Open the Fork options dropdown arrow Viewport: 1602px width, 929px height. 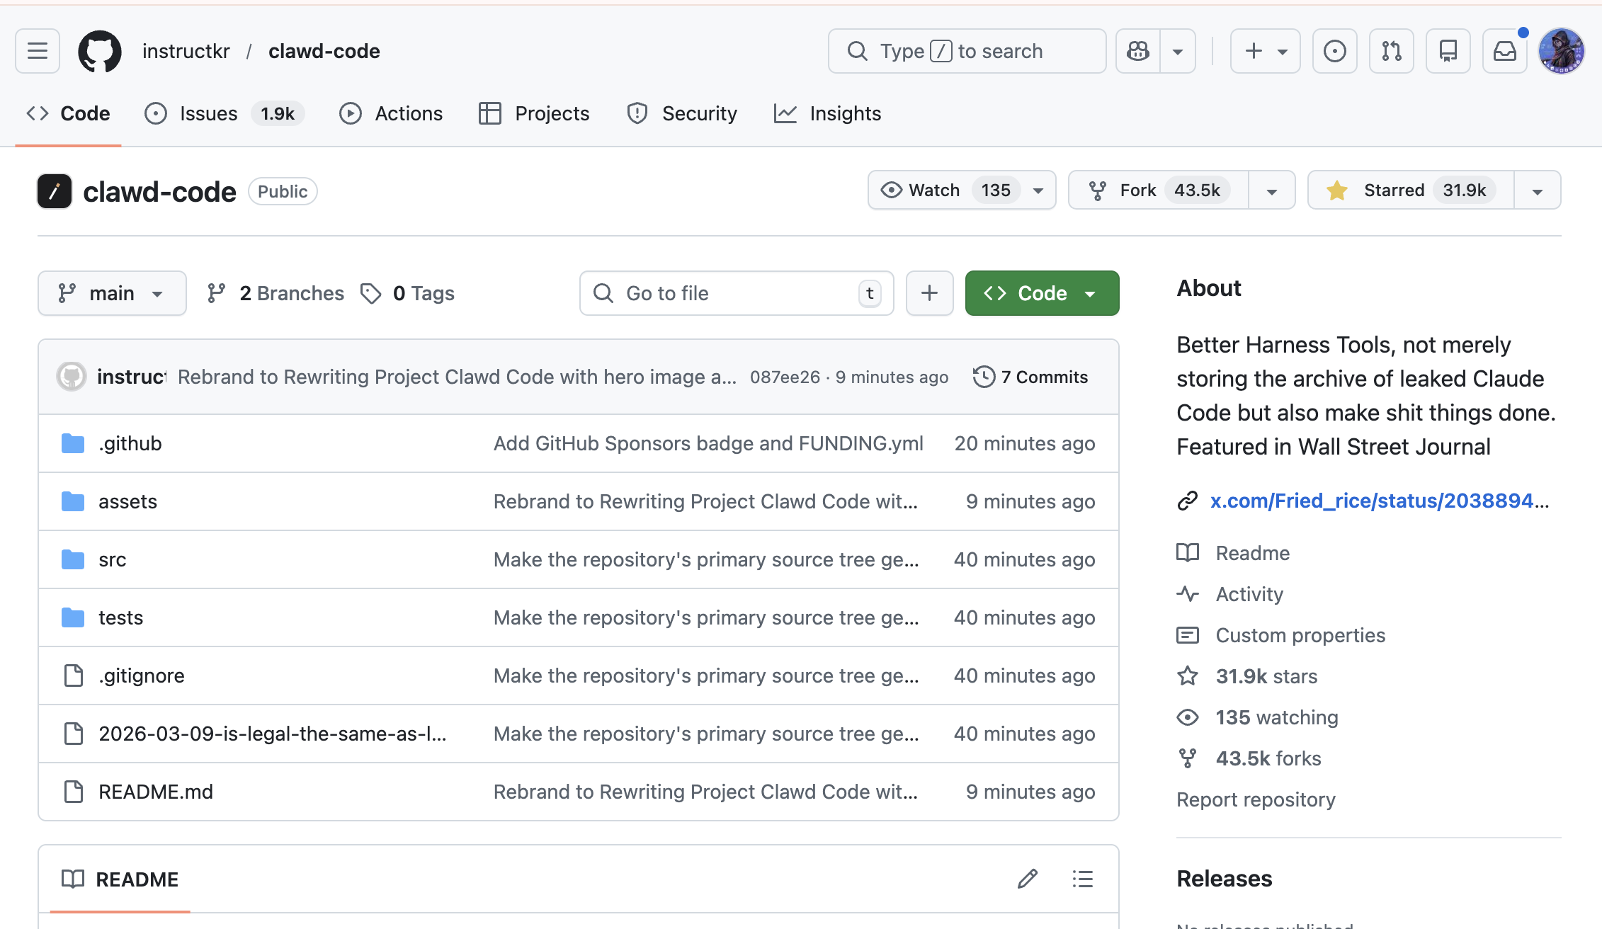pyautogui.click(x=1272, y=191)
